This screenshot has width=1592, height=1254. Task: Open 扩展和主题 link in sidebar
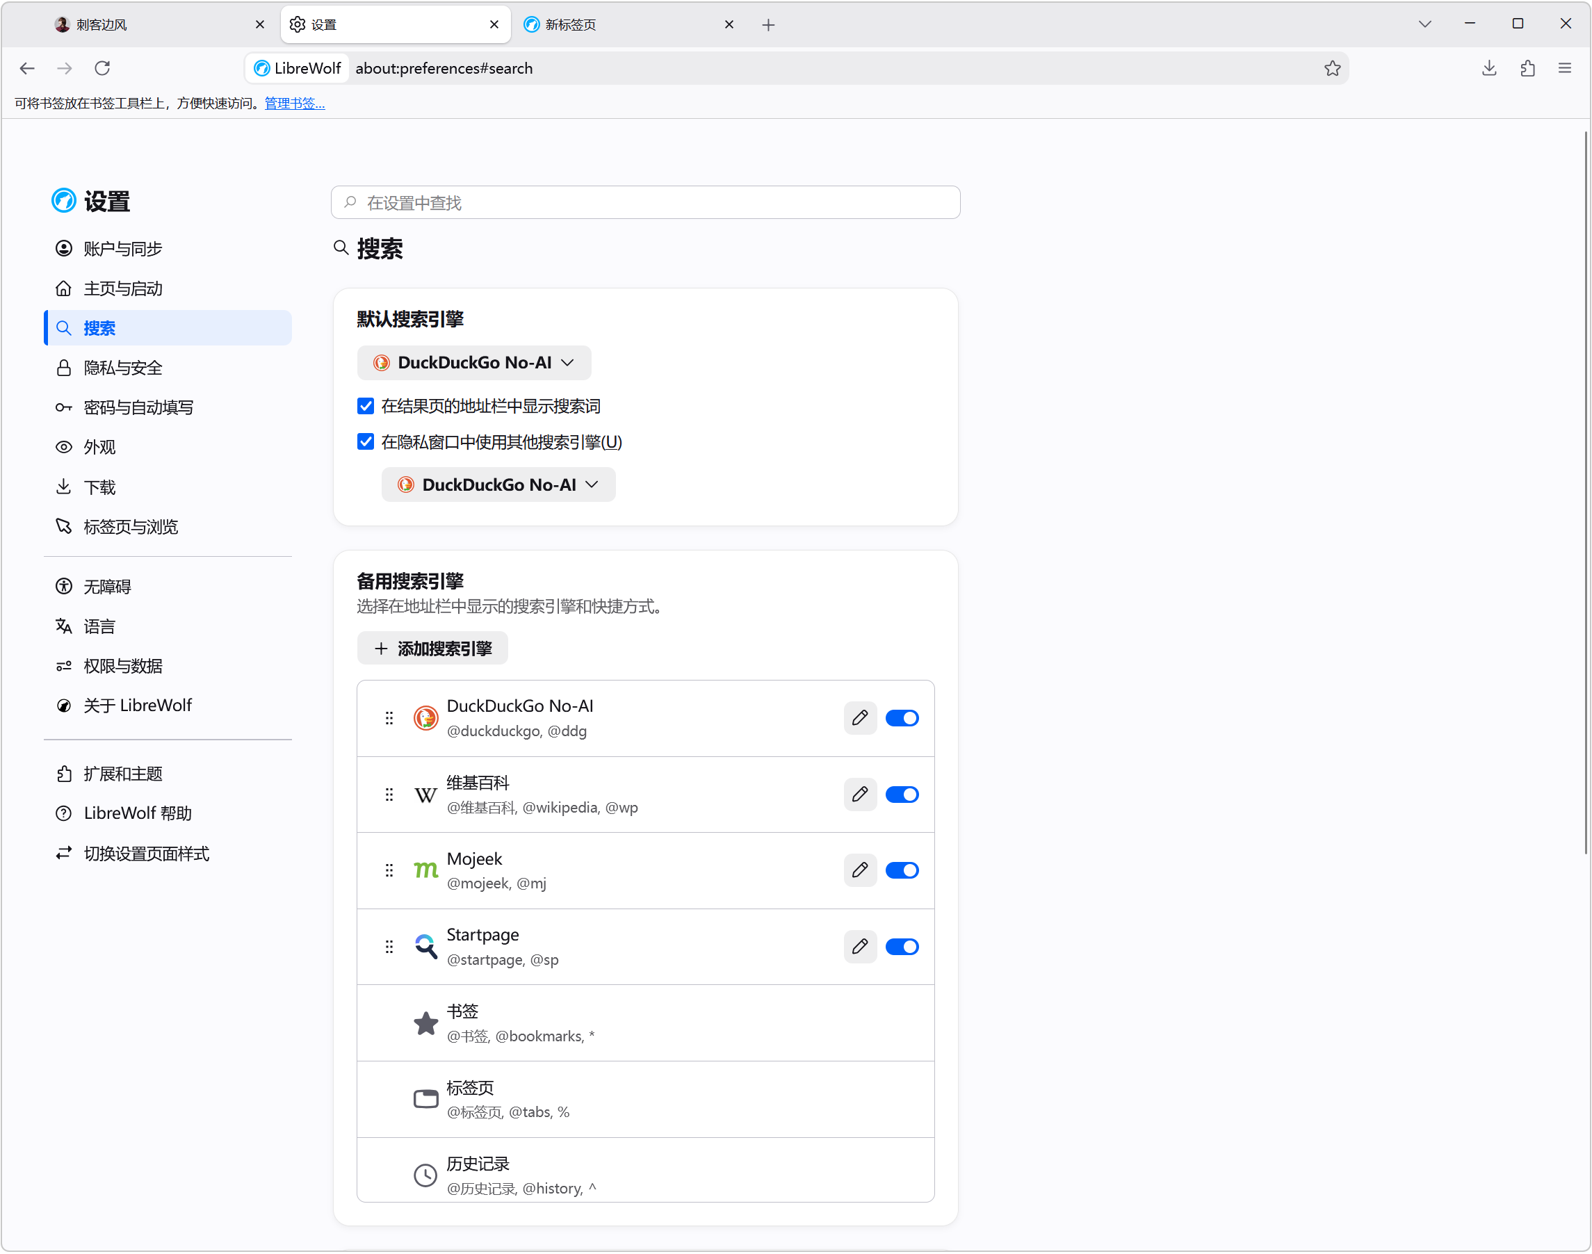coord(168,774)
